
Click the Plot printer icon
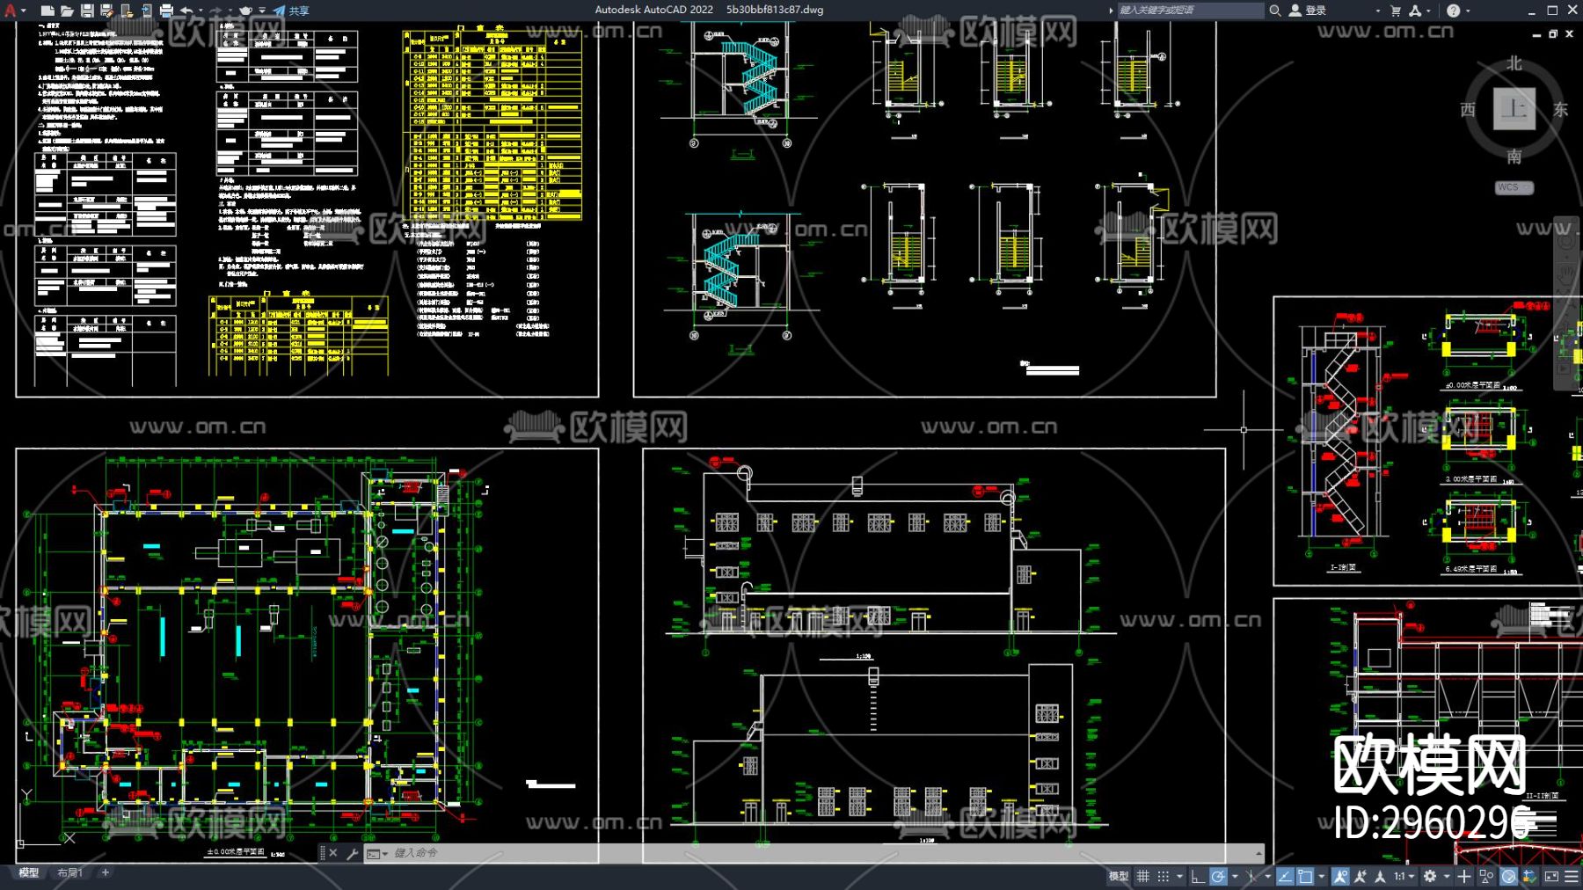166,11
